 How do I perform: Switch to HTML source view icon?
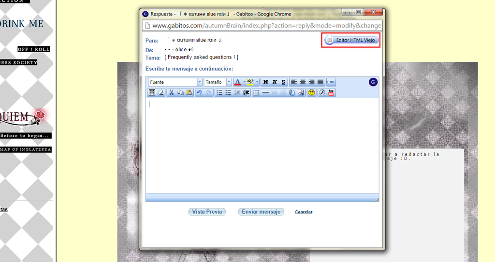tap(331, 82)
